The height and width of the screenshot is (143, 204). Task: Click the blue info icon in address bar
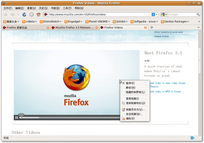(x=153, y=15)
